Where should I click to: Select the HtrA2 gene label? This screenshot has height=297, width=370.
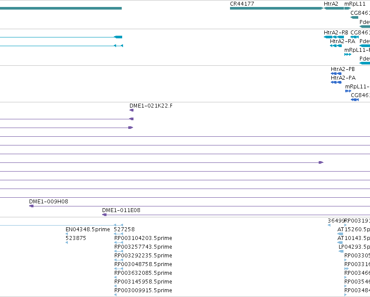pyautogui.click(x=331, y=4)
